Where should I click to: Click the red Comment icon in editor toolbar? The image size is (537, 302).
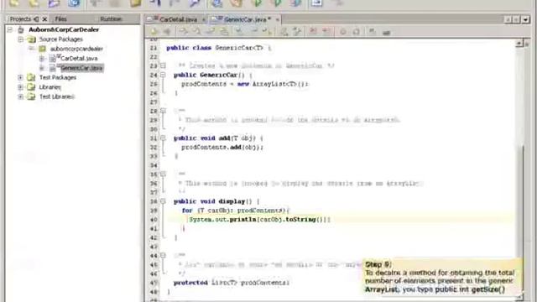pos(313,32)
